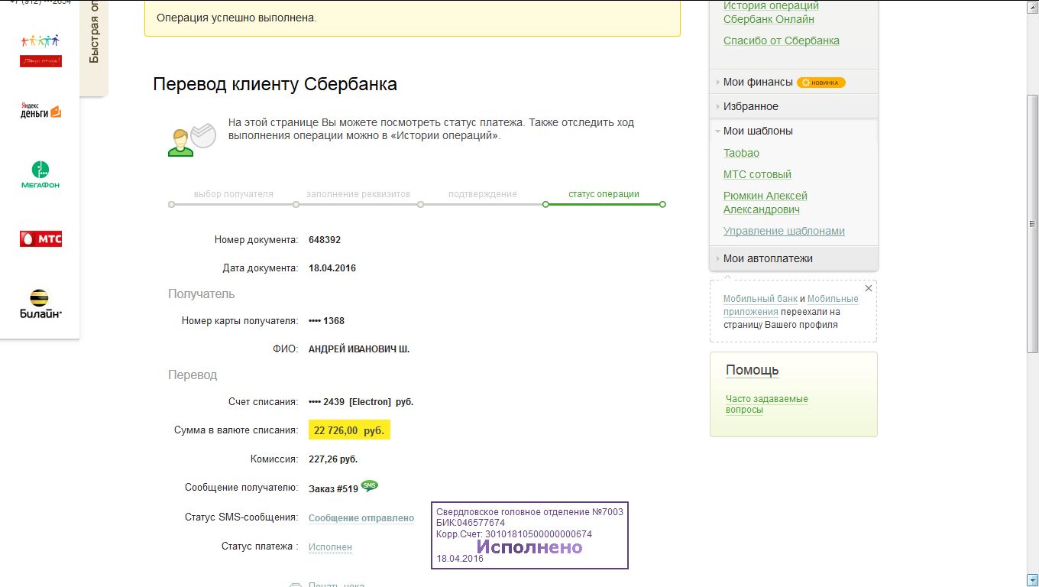Screen dimensions: 1039x587
Task: Click the заполнение реквизитов step
Action: point(358,194)
